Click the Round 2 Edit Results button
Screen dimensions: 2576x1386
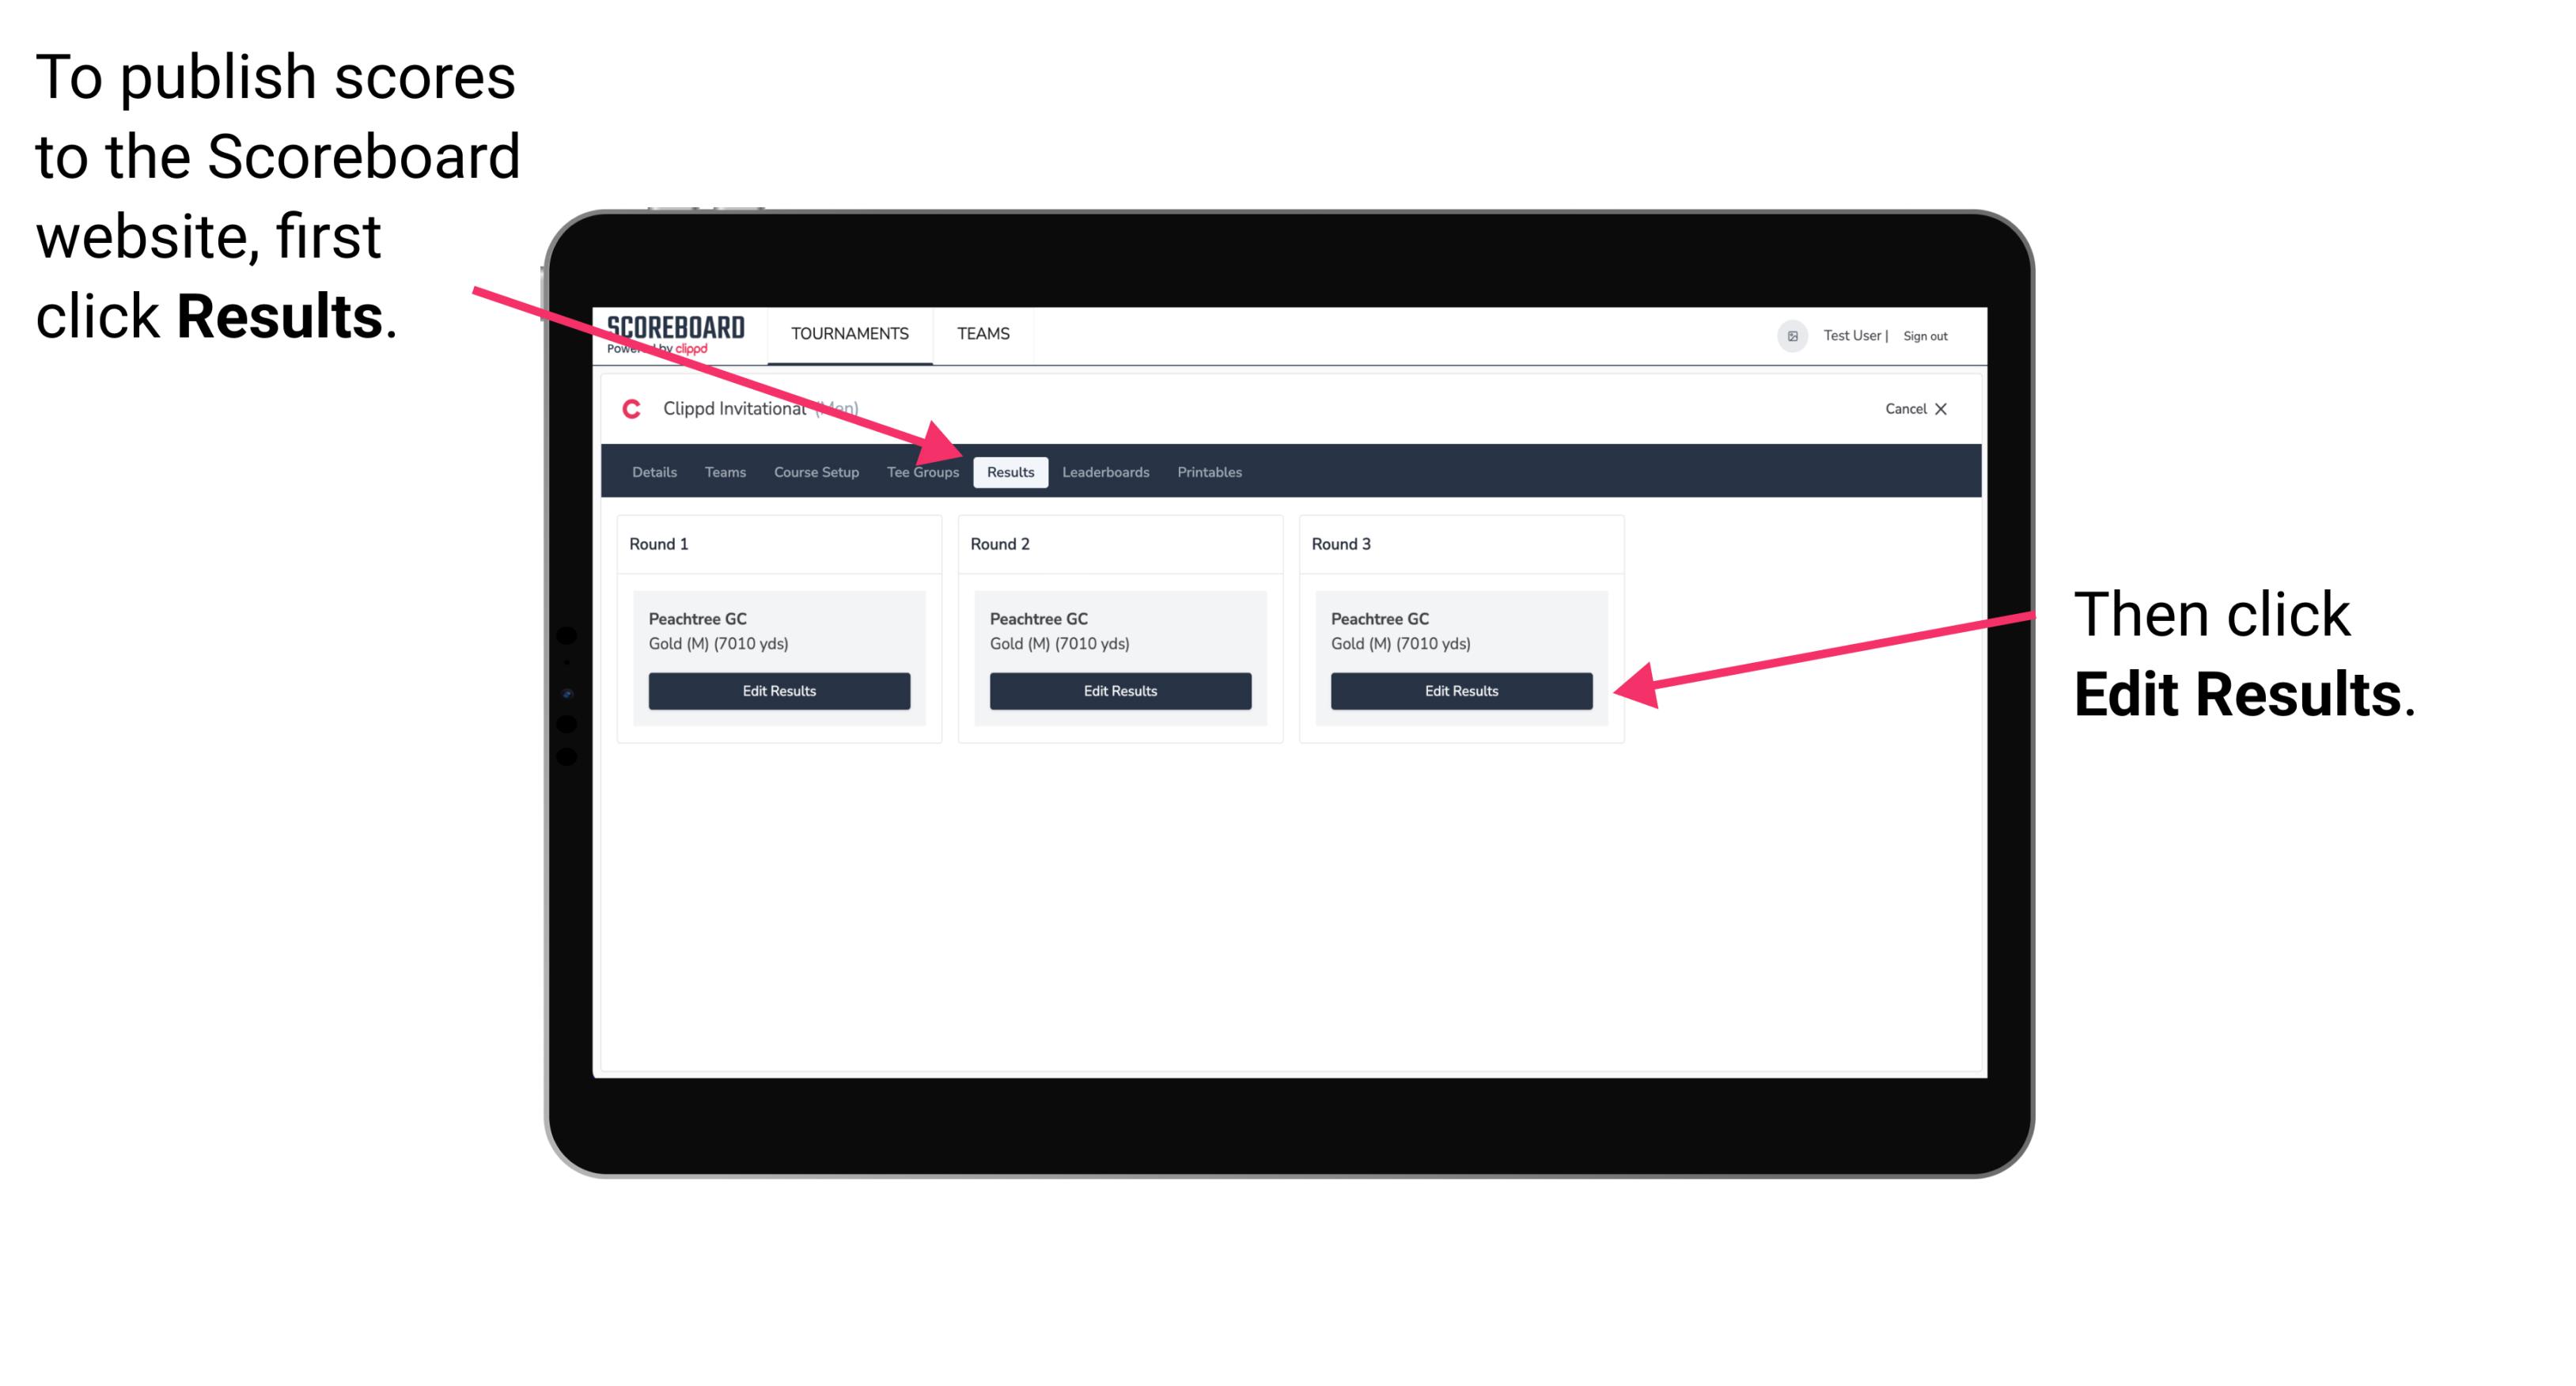[x=1119, y=690]
